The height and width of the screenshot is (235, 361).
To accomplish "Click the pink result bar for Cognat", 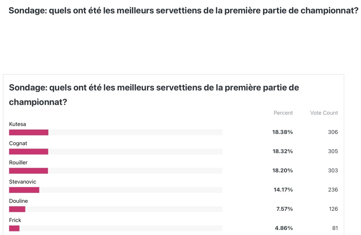I will tap(29, 151).
